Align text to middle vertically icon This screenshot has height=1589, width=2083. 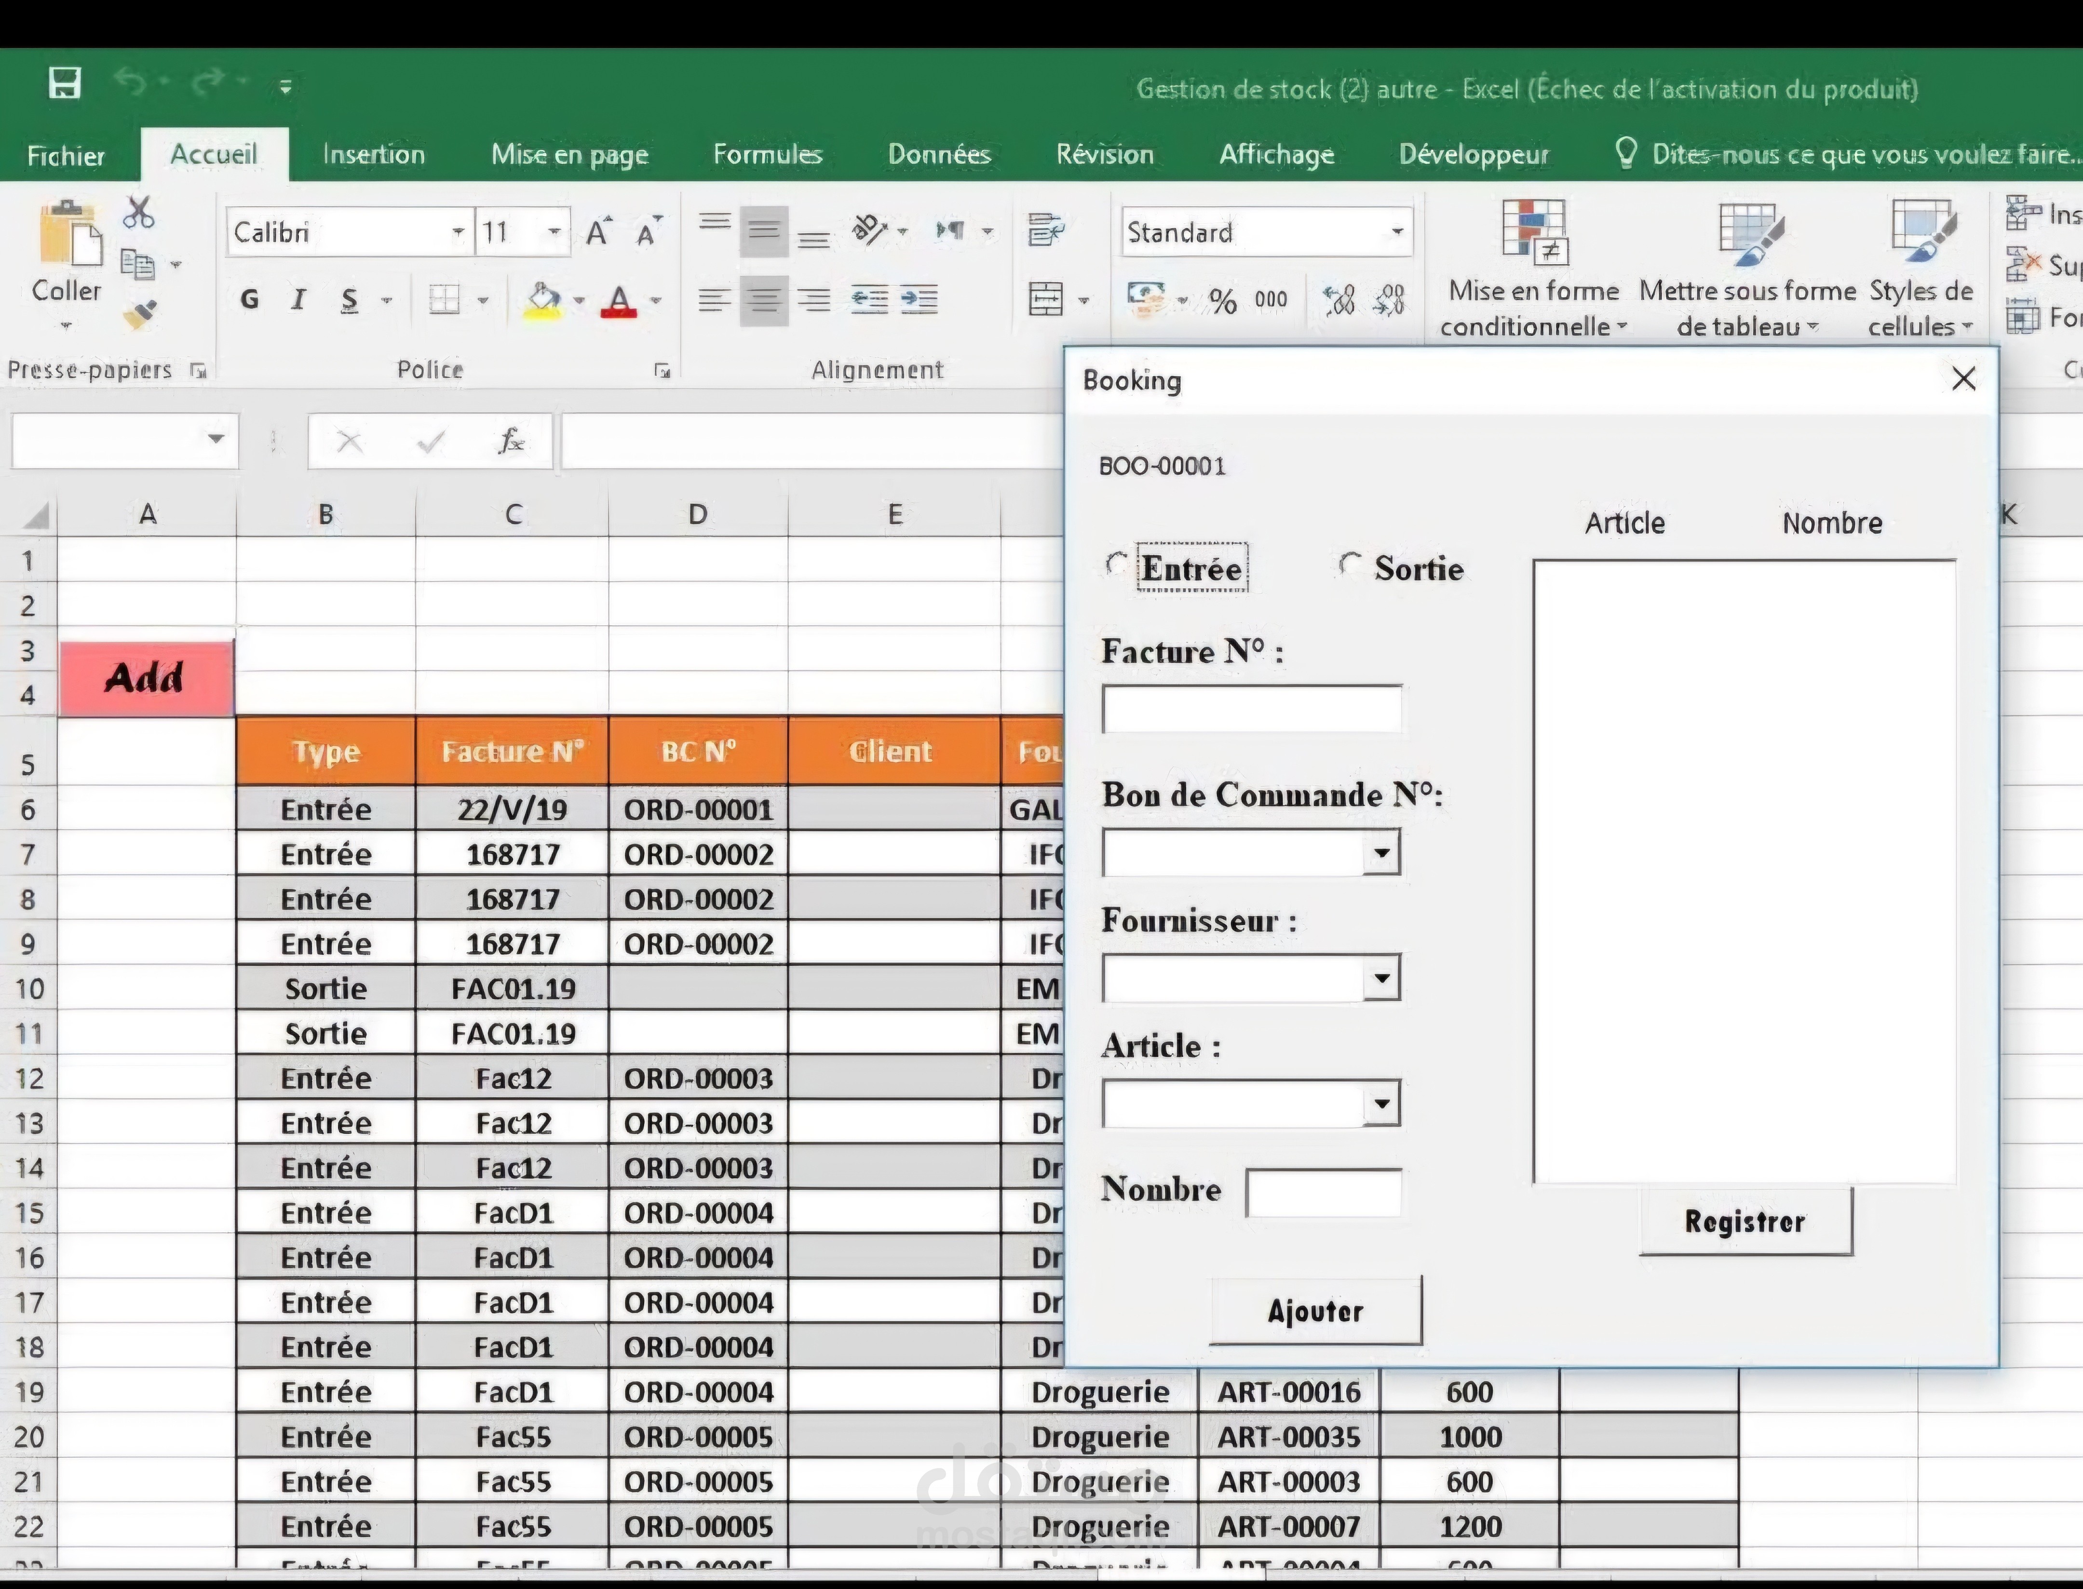click(x=763, y=231)
